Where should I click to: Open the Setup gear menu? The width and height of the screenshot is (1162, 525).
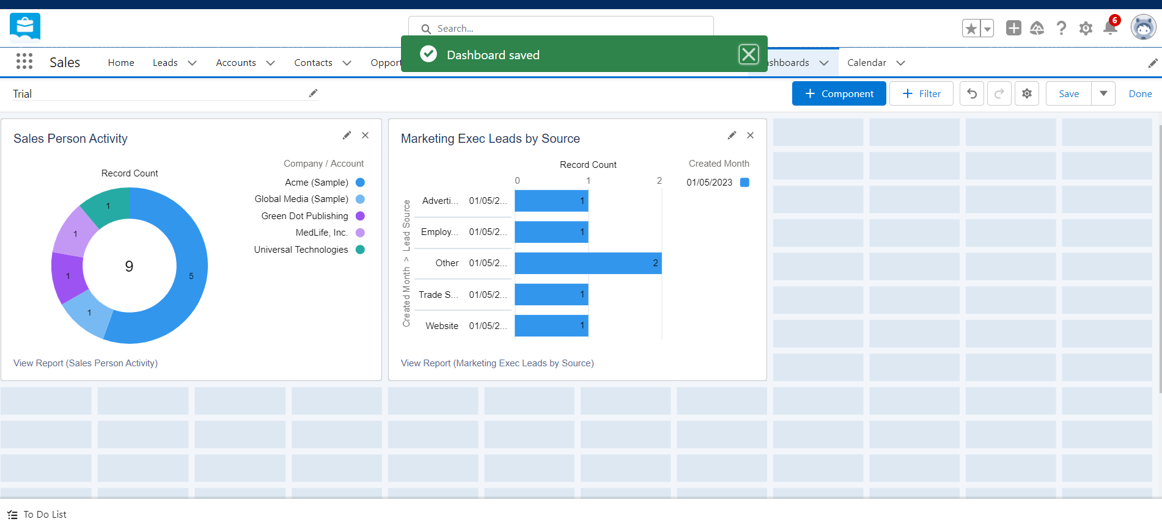click(x=1086, y=28)
